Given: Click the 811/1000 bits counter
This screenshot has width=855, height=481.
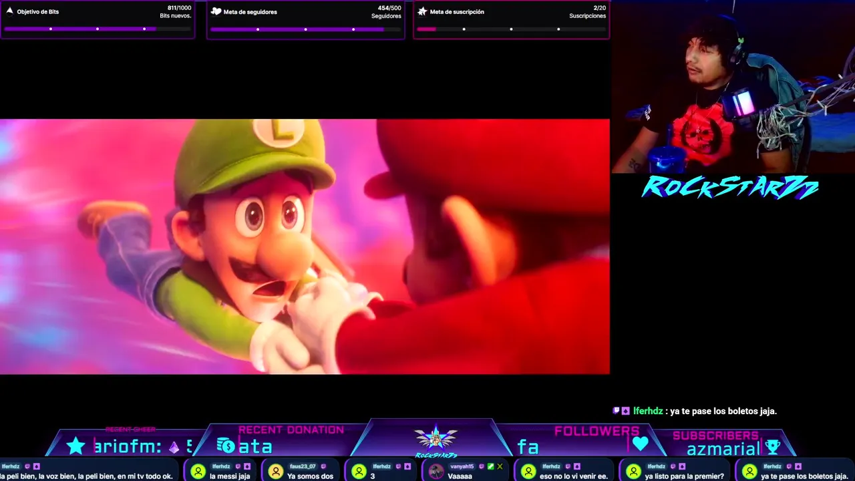Looking at the screenshot, I should pos(179,8).
